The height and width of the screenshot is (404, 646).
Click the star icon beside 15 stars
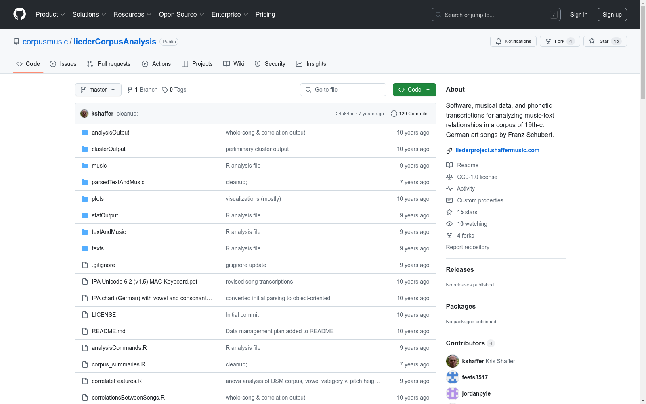(x=449, y=212)
